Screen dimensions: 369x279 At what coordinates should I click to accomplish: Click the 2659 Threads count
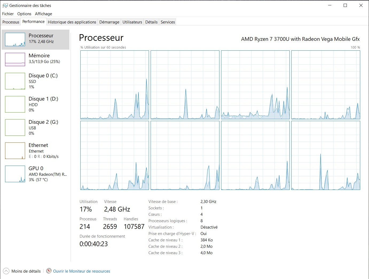[110, 227]
